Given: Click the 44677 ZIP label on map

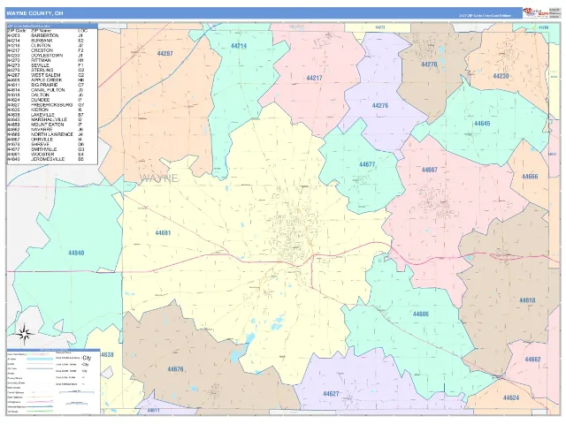Looking at the screenshot, I should (367, 165).
